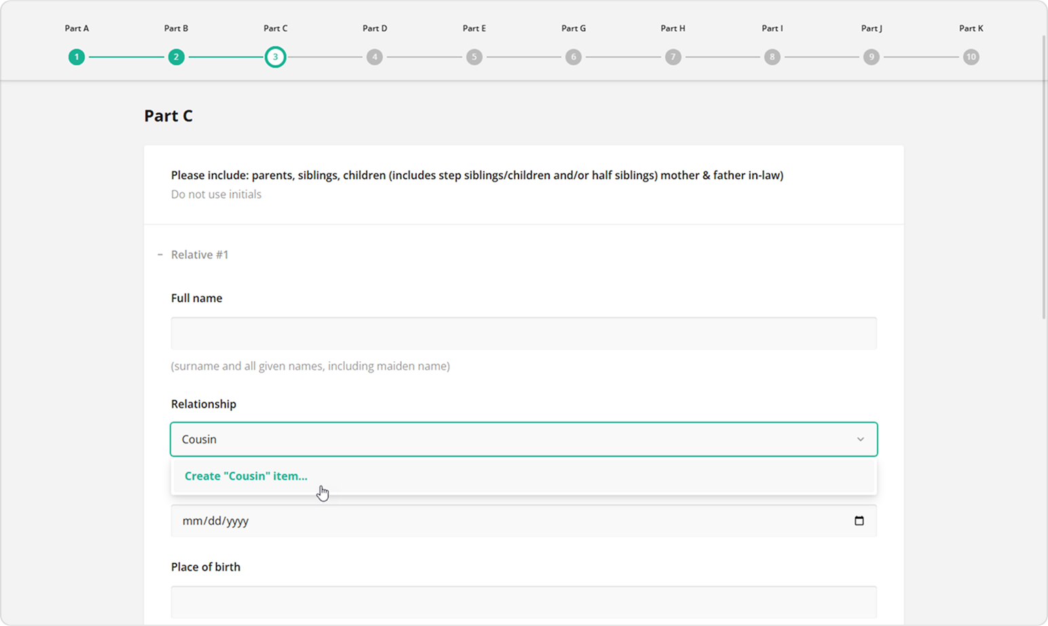Click the Full name input field
The width and height of the screenshot is (1048, 626).
(x=523, y=333)
